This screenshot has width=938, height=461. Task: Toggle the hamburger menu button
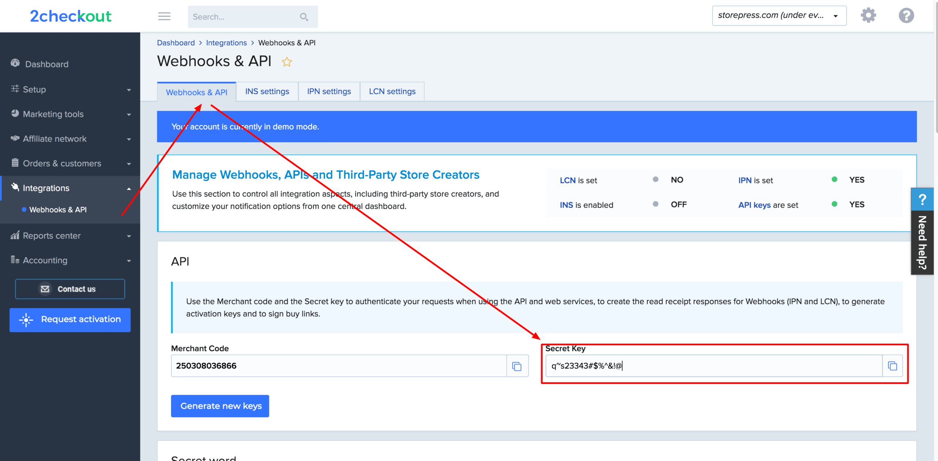coord(164,16)
